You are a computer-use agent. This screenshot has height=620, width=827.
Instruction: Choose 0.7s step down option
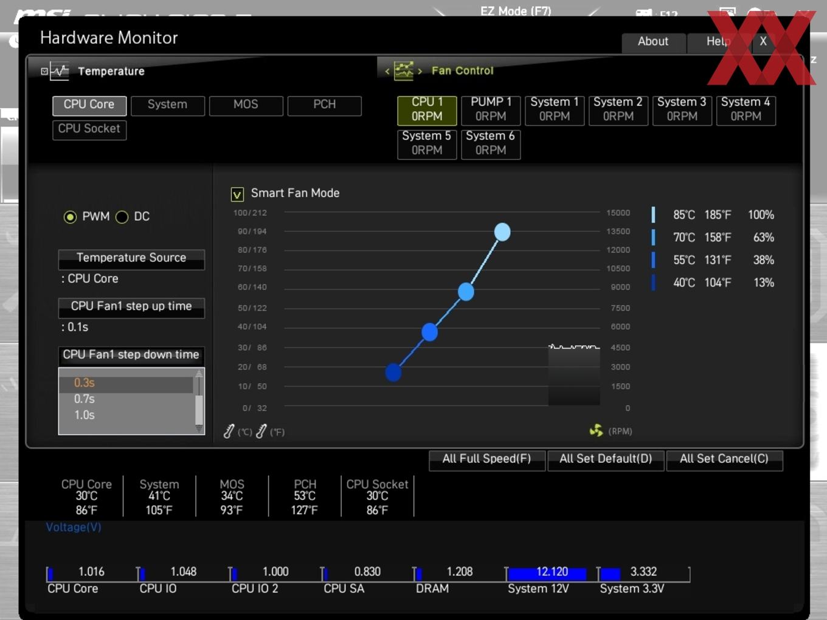(126, 399)
